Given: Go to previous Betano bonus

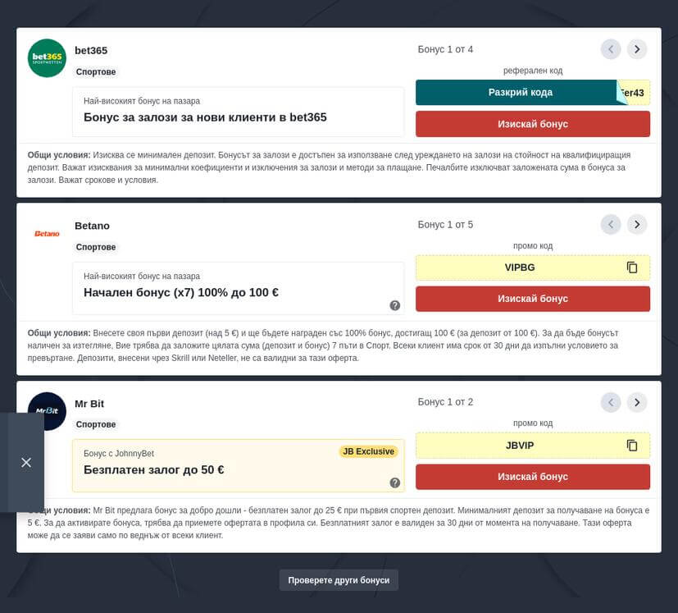Looking at the screenshot, I should click(611, 224).
